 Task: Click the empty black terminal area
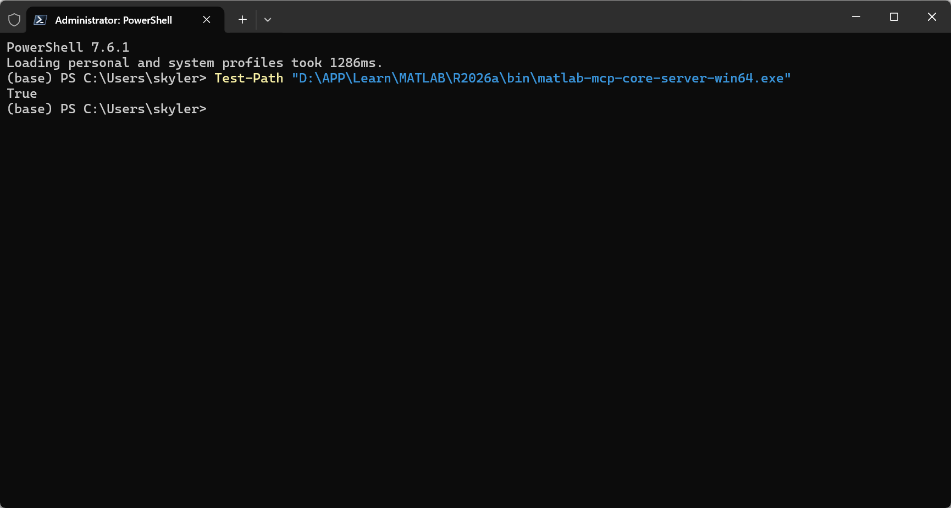click(x=475, y=308)
